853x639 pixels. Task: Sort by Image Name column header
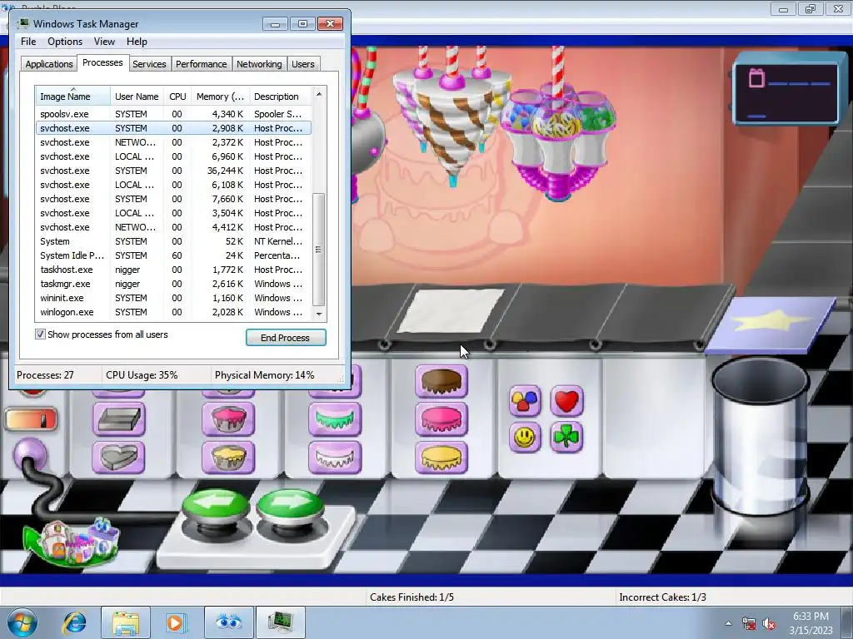click(73, 97)
